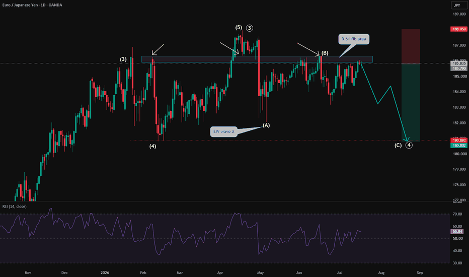
Task: Click Aug on the time axis
Action: point(381,273)
